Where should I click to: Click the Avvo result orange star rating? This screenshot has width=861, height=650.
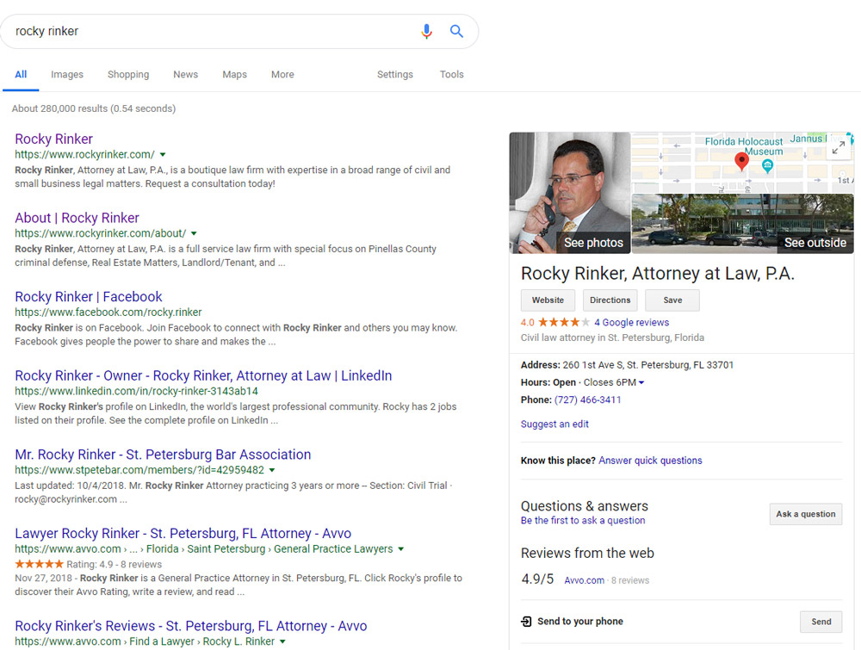39,564
